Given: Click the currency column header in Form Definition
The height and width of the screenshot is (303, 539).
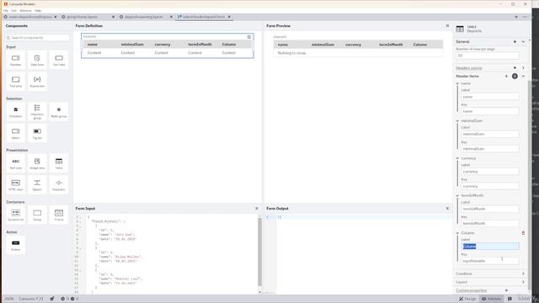Looking at the screenshot, I should (163, 45).
